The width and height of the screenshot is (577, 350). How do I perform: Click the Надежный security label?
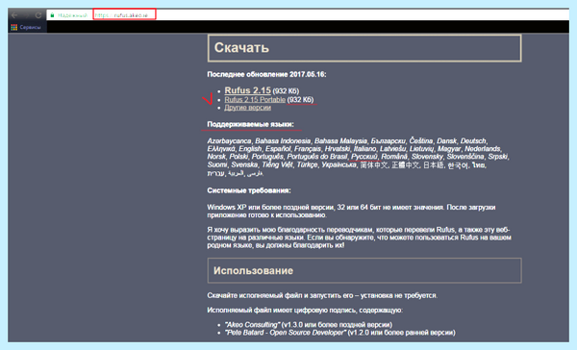point(72,15)
